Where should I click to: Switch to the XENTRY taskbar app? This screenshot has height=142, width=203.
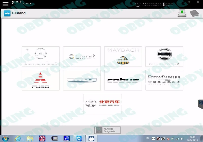click(x=91, y=139)
